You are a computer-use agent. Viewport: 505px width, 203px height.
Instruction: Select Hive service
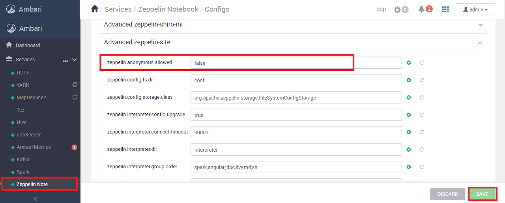(21, 122)
